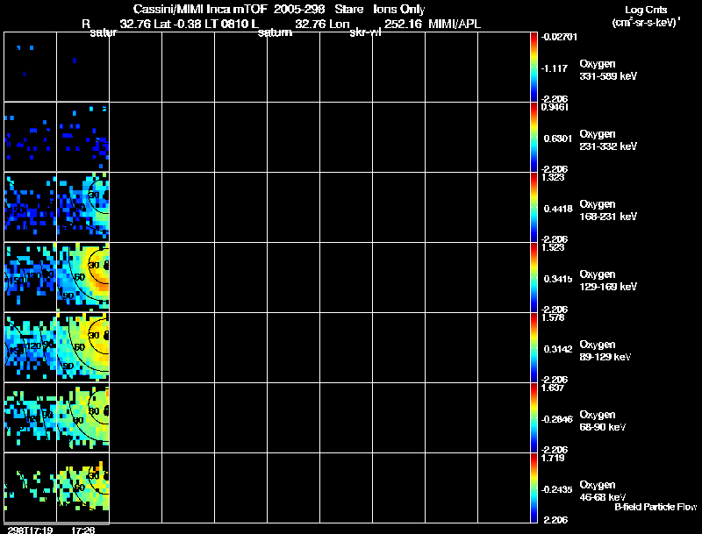The width and height of the screenshot is (702, 534).
Task: Select the '17:28' time label
Action: 82,530
